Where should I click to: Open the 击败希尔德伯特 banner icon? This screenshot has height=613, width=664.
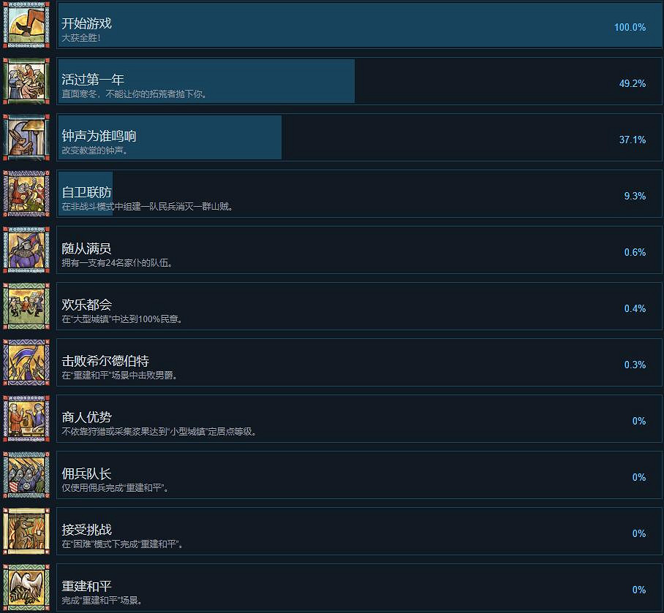point(26,362)
